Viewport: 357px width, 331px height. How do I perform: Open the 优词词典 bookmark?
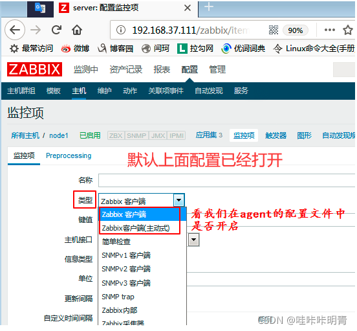[243, 49]
